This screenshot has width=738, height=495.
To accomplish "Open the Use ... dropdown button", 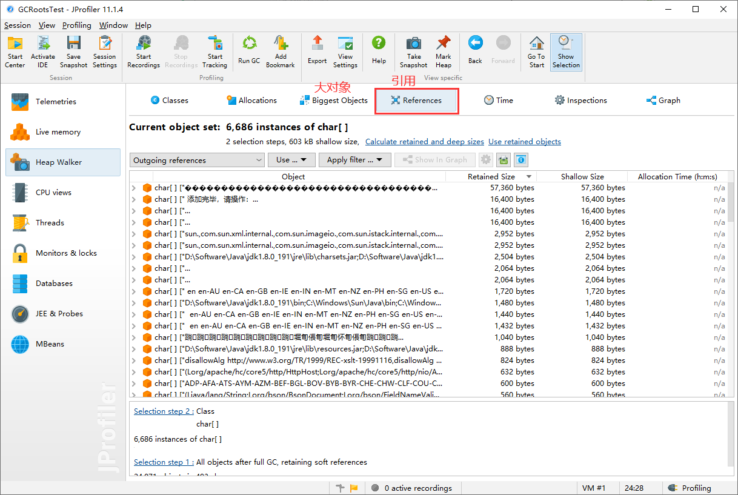I will 292,160.
